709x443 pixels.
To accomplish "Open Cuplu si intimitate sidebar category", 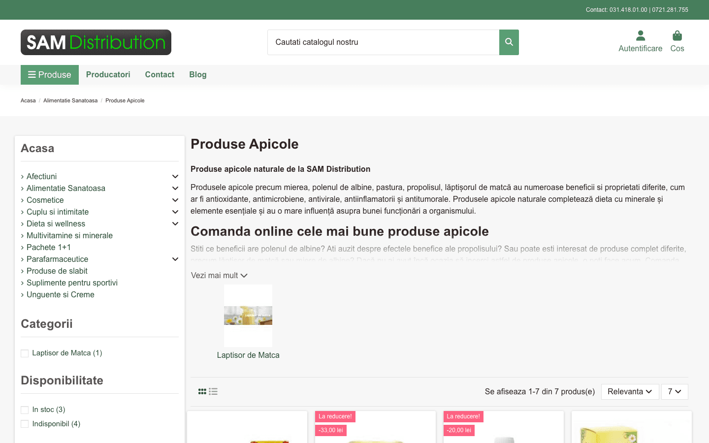I will 58,212.
